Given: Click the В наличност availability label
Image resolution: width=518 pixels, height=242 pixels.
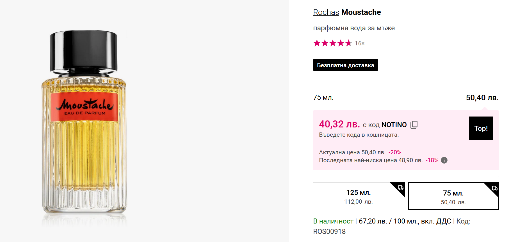Looking at the screenshot, I should [333, 221].
